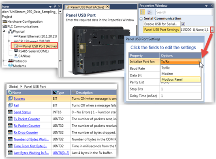Open the Rx Packet Counter link

pos(27,126)
